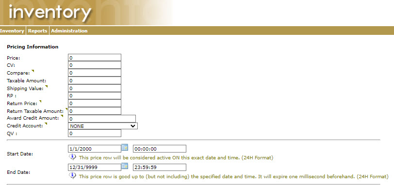
Task: Click the Return Price help marker triangle
Action: click(40, 102)
